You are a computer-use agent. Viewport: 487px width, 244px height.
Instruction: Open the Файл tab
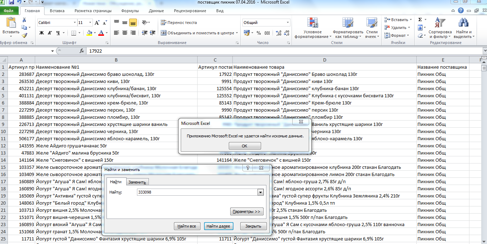coord(9,11)
